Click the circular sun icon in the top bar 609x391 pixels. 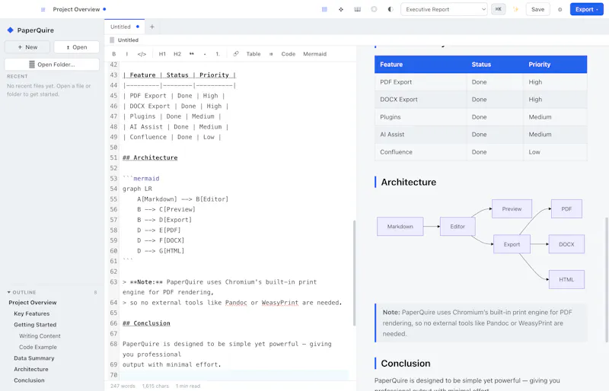[x=374, y=9]
